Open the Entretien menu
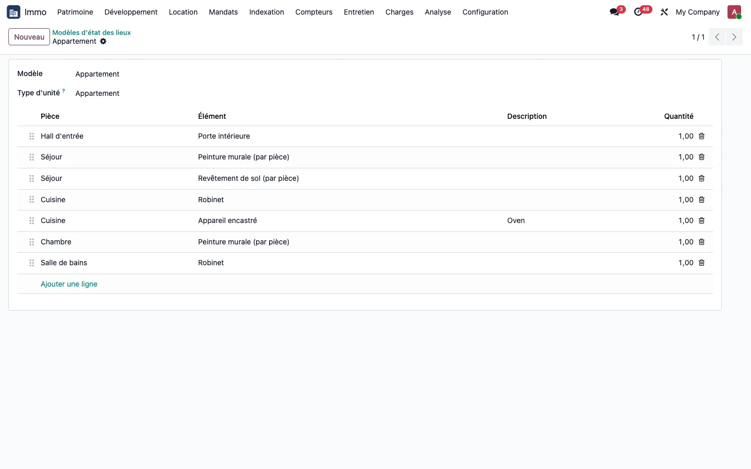Image resolution: width=751 pixels, height=469 pixels. 359,12
